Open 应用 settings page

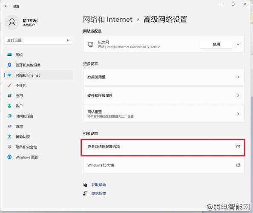click(39, 95)
